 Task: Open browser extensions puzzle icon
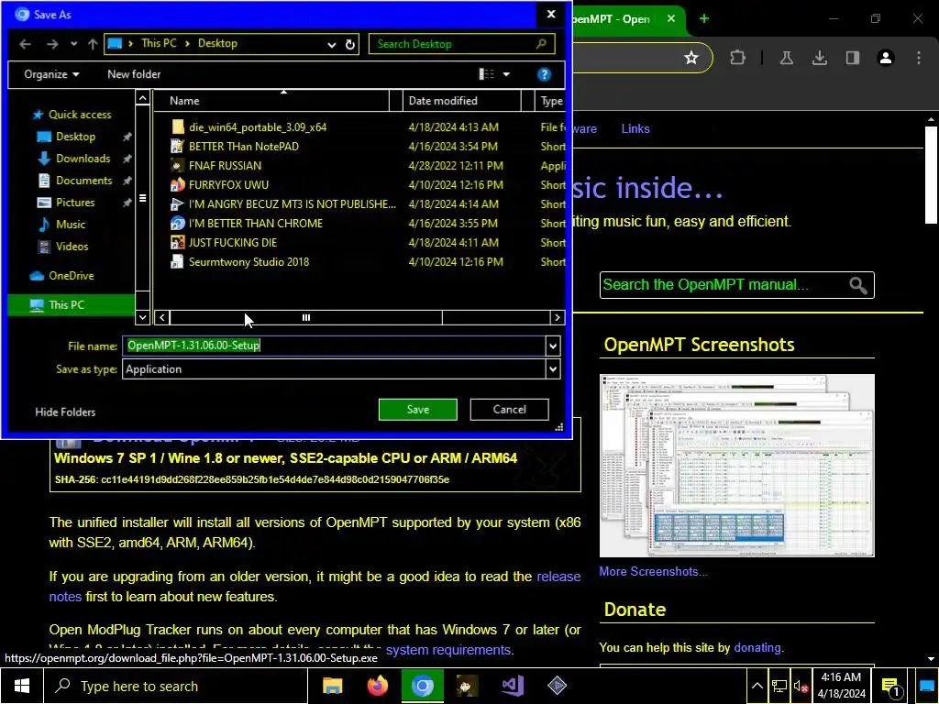coord(738,58)
